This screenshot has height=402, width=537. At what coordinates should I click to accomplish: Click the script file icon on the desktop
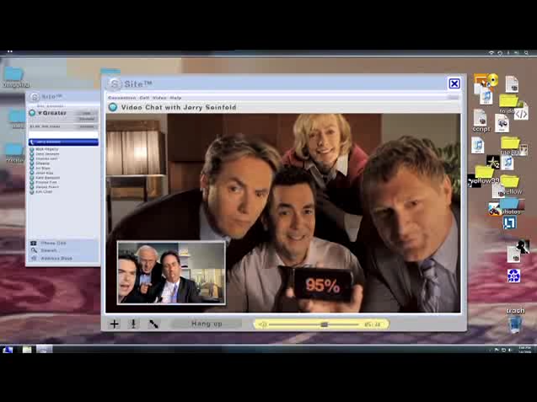coord(481,118)
